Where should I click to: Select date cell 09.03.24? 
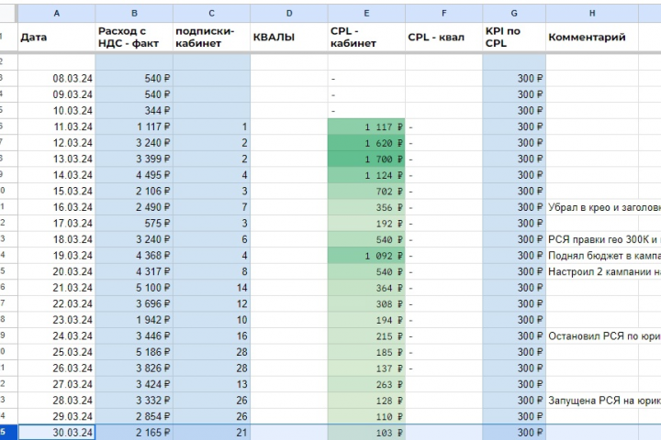[57, 94]
